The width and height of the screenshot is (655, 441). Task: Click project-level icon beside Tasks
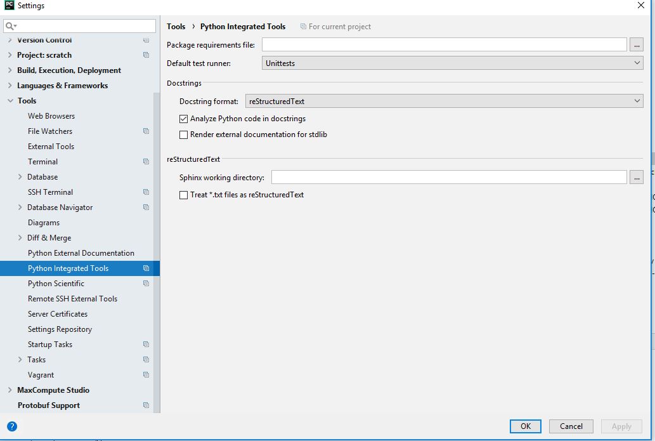[x=146, y=359]
